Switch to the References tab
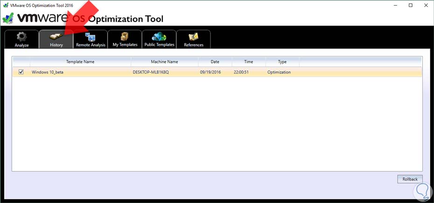Viewport: 434px width, 203px height. point(194,39)
